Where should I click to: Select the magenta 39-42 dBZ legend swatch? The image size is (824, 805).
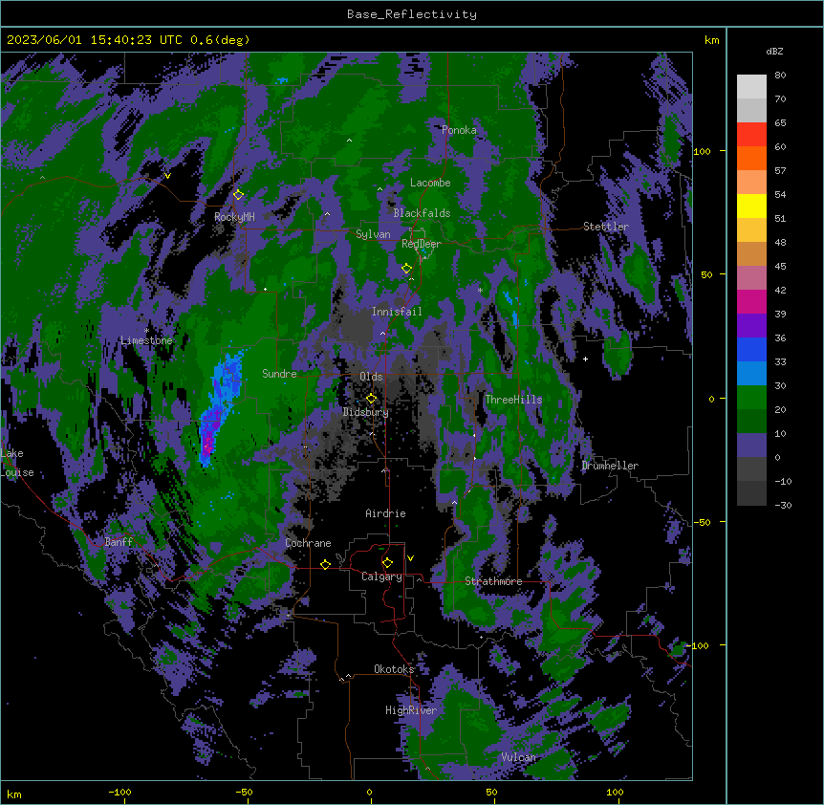(751, 301)
